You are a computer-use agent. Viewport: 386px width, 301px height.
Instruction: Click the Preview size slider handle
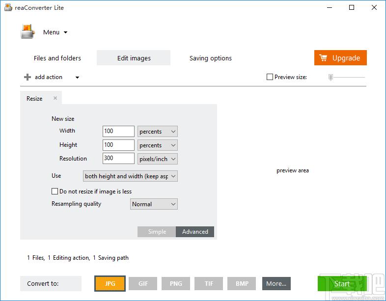(331, 77)
